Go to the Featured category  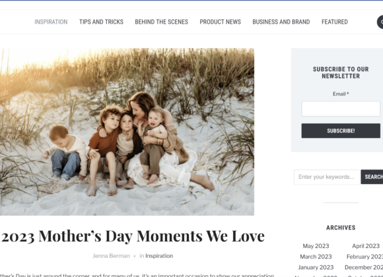click(x=335, y=22)
